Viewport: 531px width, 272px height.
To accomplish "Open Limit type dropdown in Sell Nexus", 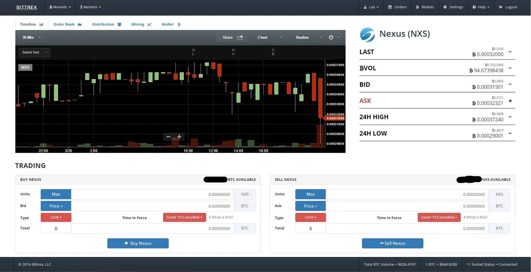I will click(x=311, y=217).
